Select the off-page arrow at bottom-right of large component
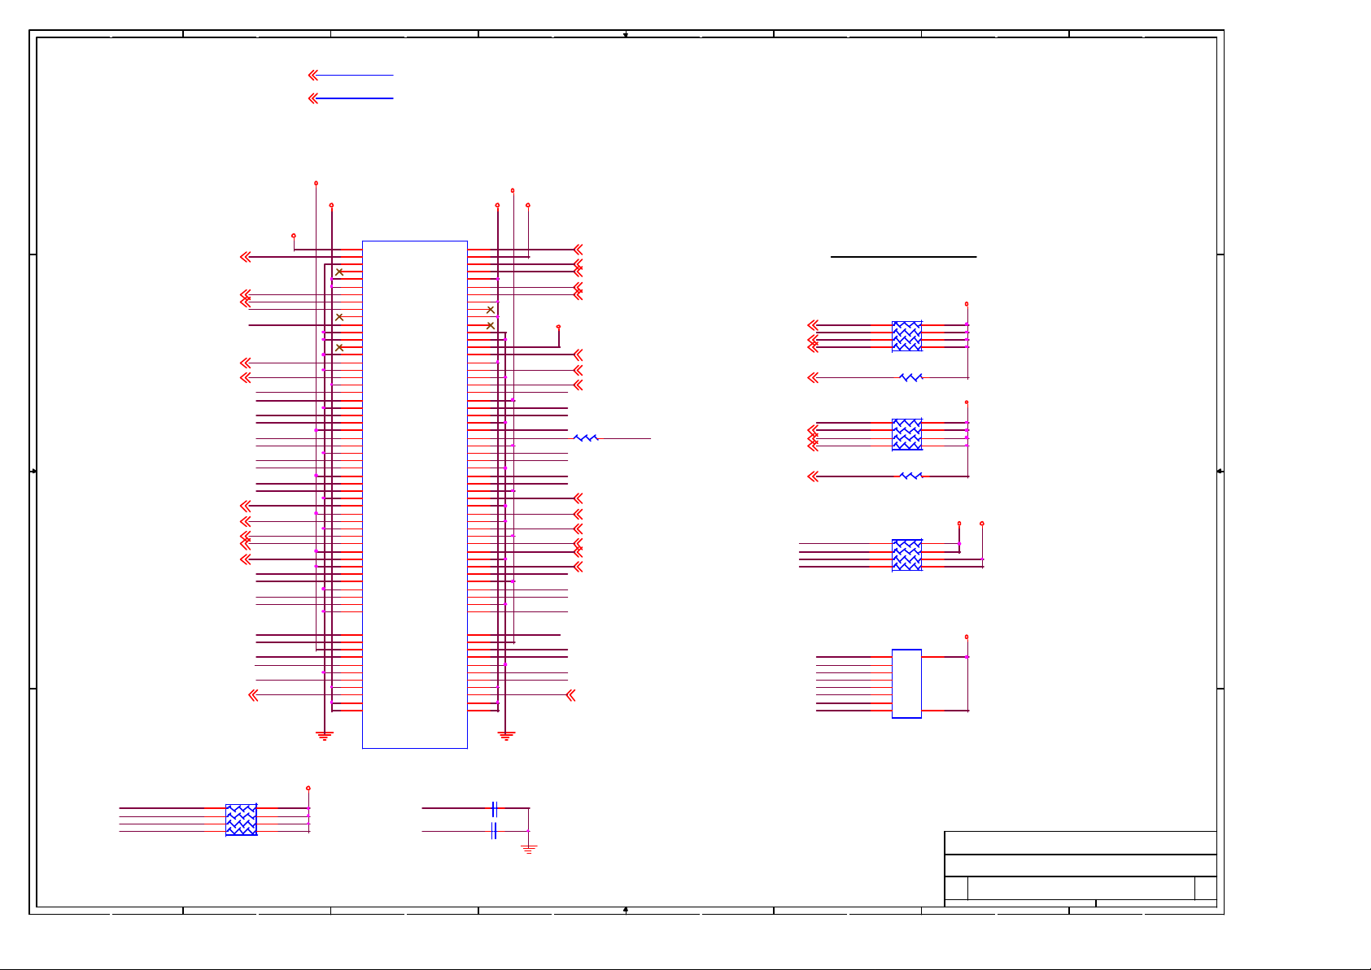Screen dimensions: 1371x970 pyautogui.click(x=570, y=695)
